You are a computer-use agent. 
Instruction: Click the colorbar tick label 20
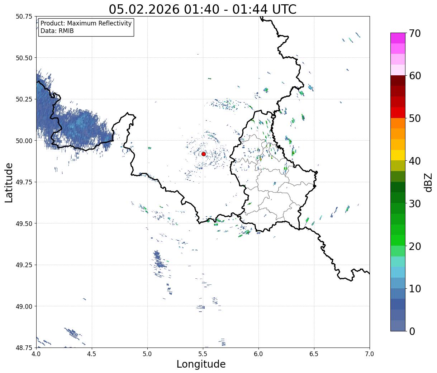(x=415, y=246)
